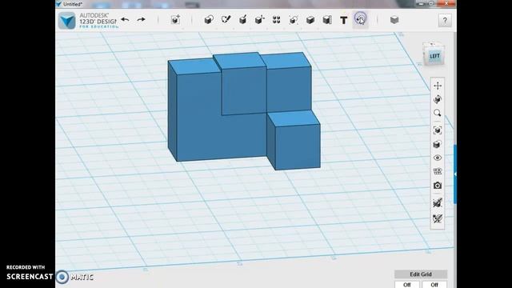Image resolution: width=512 pixels, height=288 pixels.
Task: Click the right Off snap value box
Action: tap(434, 285)
